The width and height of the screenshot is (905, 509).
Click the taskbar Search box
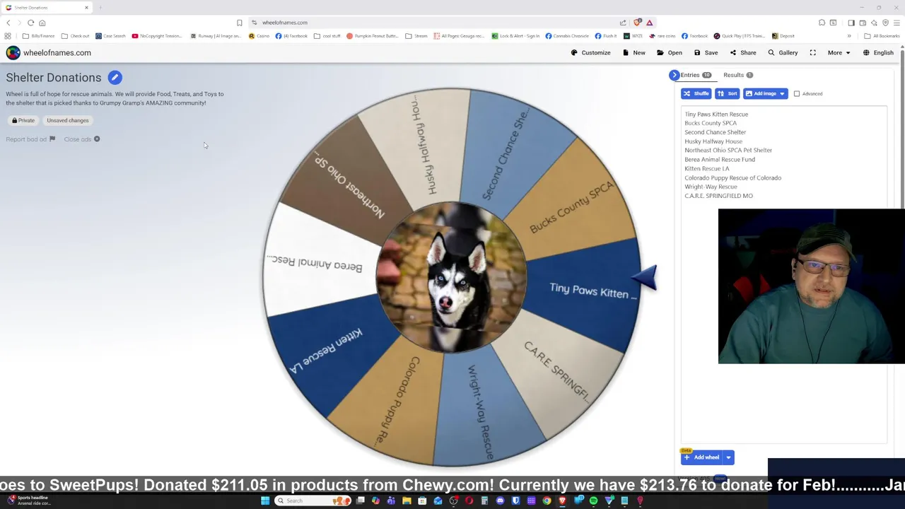pos(312,501)
